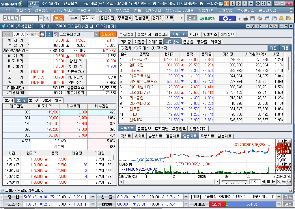Screen dimensions: 295x209
Task: Zoom in the chart with plus magnifier
Action: tap(279, 182)
